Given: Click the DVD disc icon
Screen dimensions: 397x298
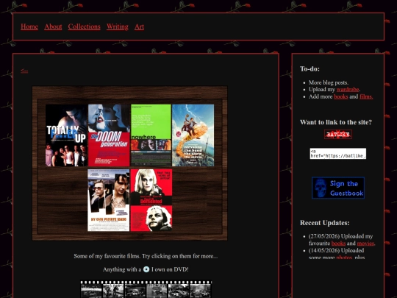Looking at the screenshot, I should point(146,269).
